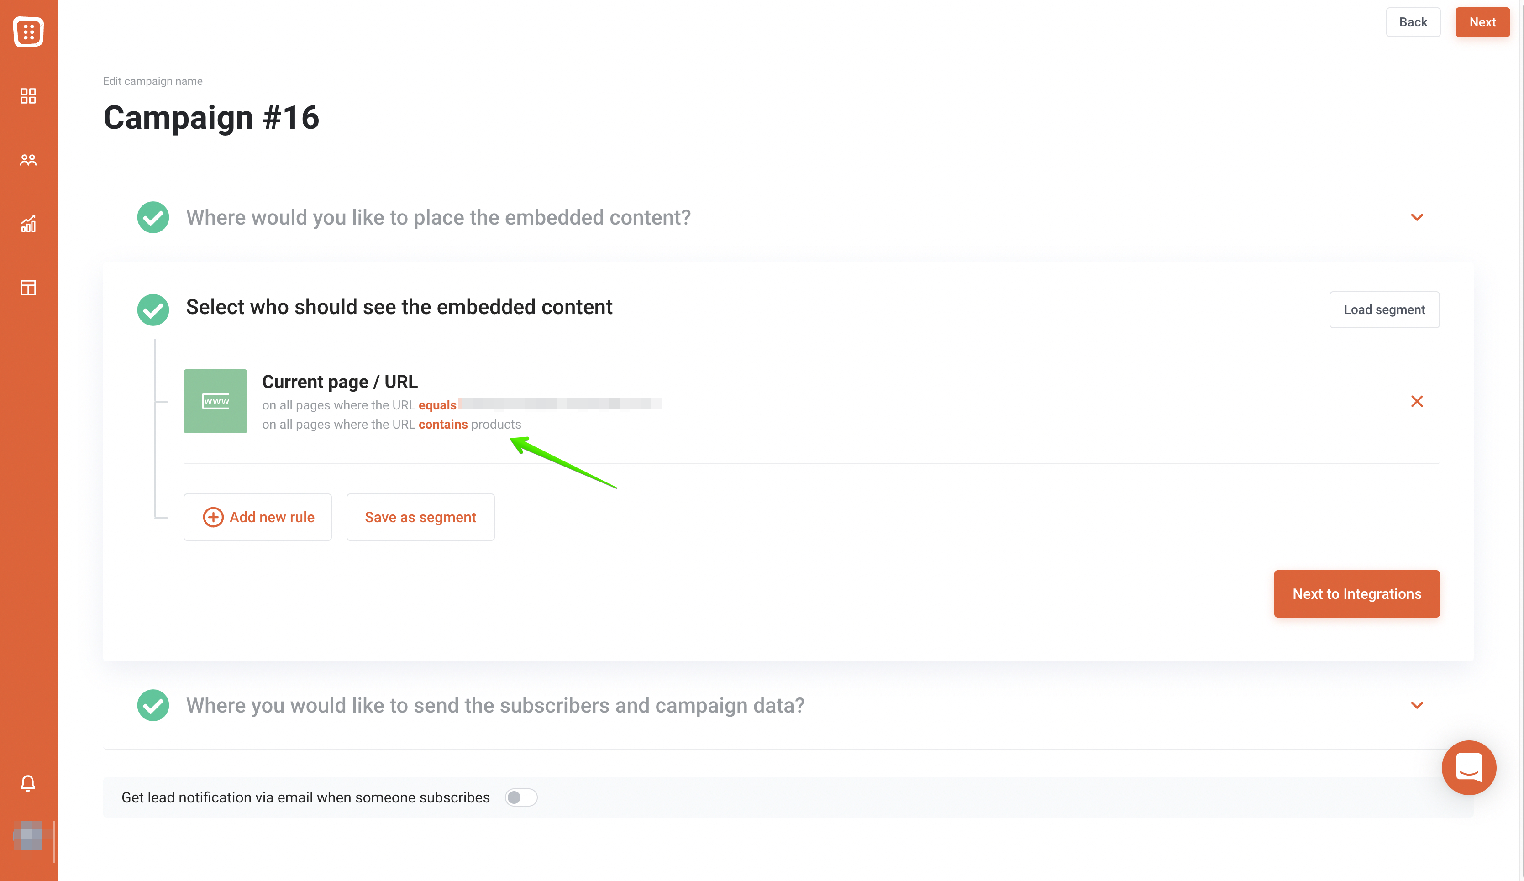This screenshot has width=1524, height=881.
Task: Click the 'Select who should see' section header
Action: pyautogui.click(x=399, y=307)
